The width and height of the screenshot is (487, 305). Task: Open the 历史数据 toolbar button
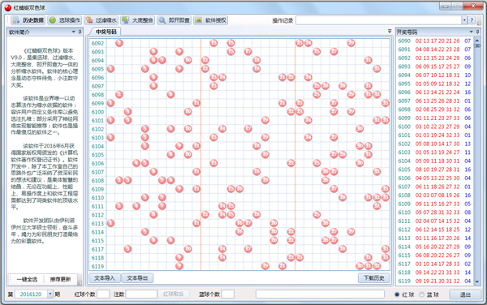pos(28,20)
